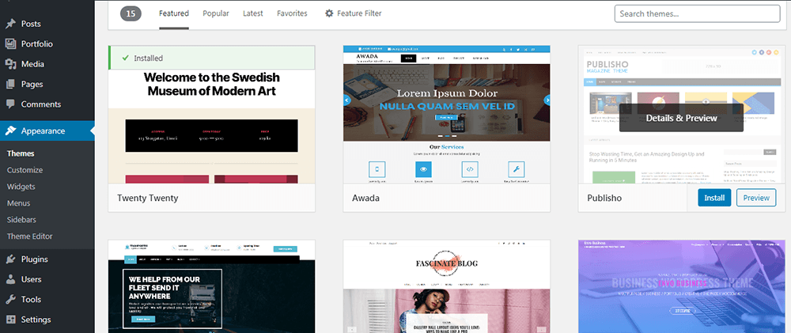This screenshot has width=791, height=333.
Task: Click the Settings sliders icon
Action: coord(10,320)
